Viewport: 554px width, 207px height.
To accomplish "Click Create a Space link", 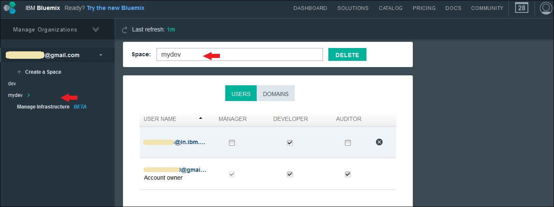I will (43, 72).
